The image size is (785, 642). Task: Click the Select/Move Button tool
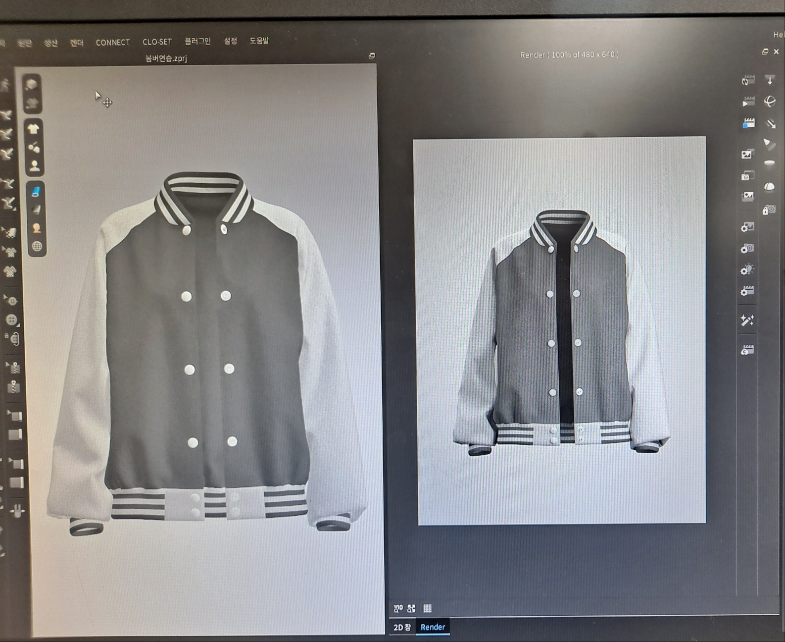click(12, 301)
